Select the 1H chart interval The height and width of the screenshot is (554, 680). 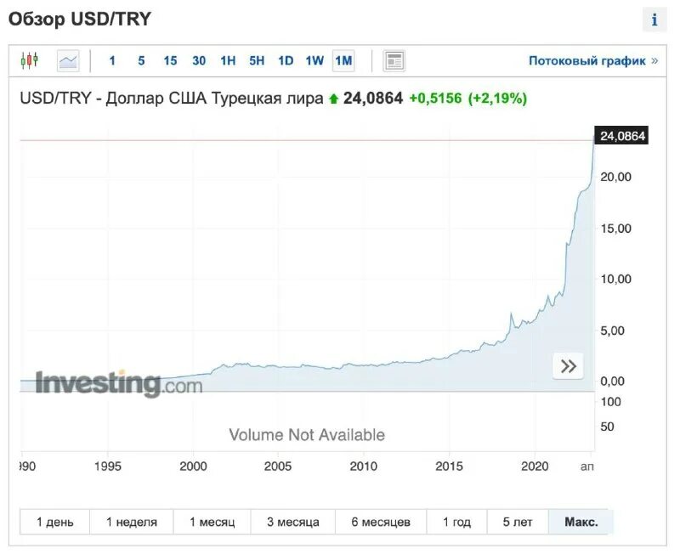[228, 60]
